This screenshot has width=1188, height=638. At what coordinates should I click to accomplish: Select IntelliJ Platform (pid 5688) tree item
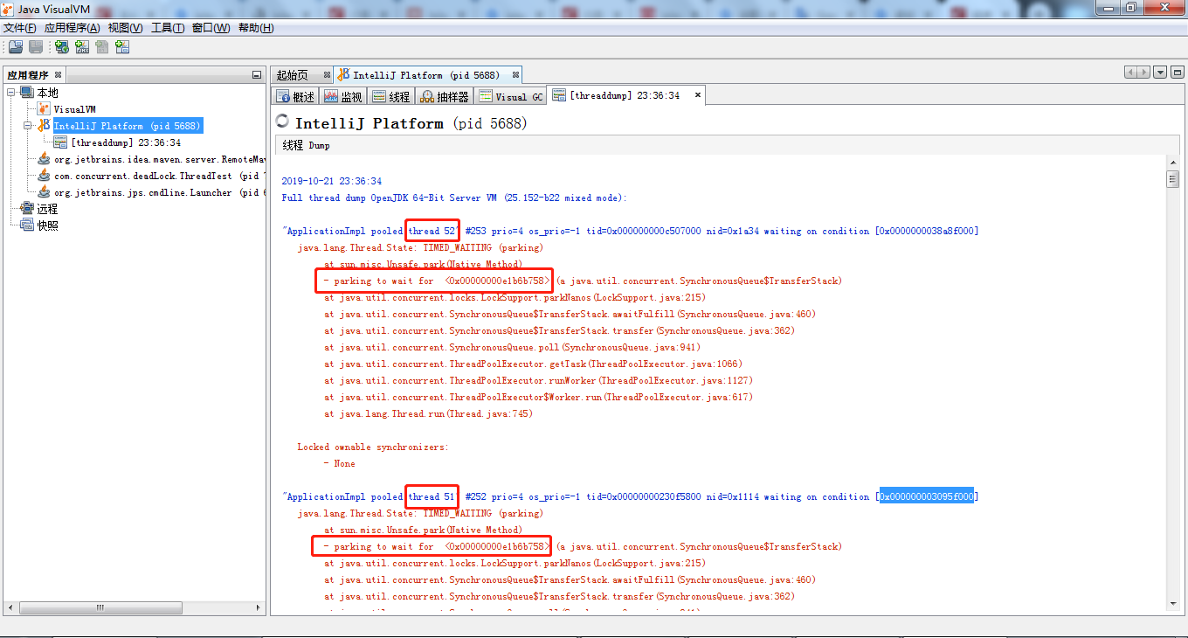click(x=127, y=127)
